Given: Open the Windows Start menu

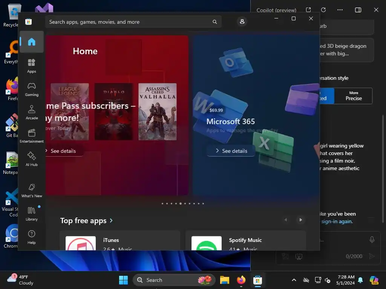Looking at the screenshot, I should [x=123, y=280].
